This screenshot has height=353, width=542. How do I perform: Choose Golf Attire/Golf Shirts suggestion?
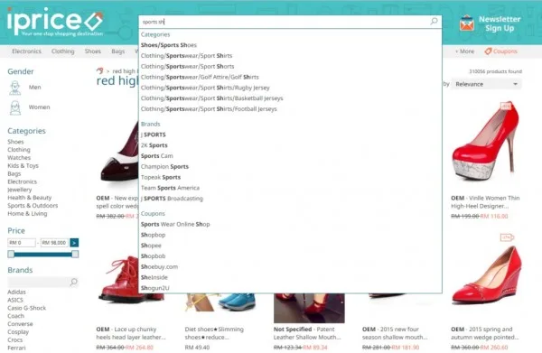pyautogui.click(x=200, y=77)
